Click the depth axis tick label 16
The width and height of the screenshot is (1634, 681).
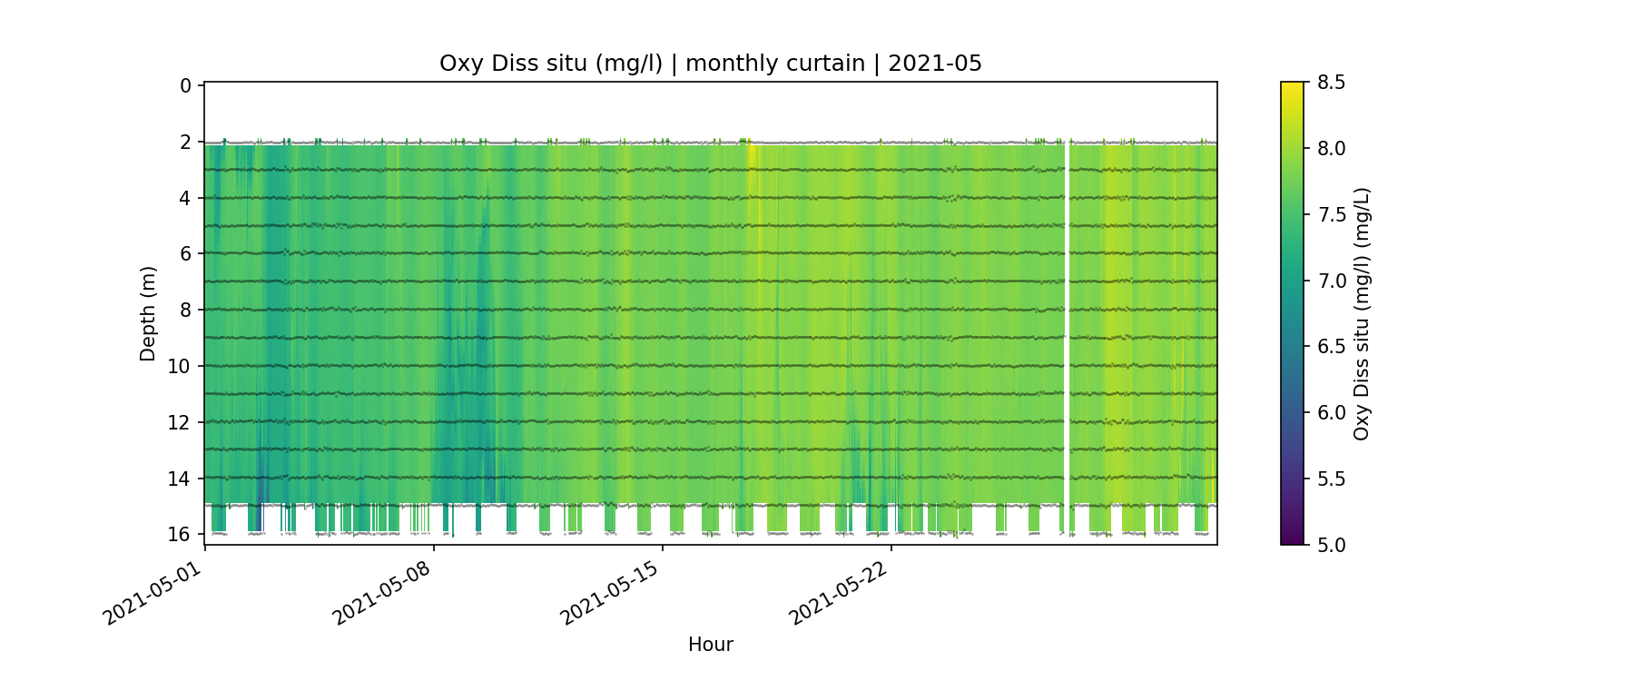coord(180,534)
